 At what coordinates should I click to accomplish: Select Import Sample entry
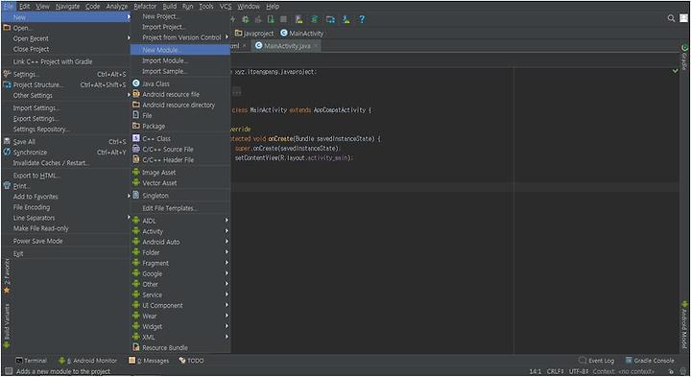point(180,71)
